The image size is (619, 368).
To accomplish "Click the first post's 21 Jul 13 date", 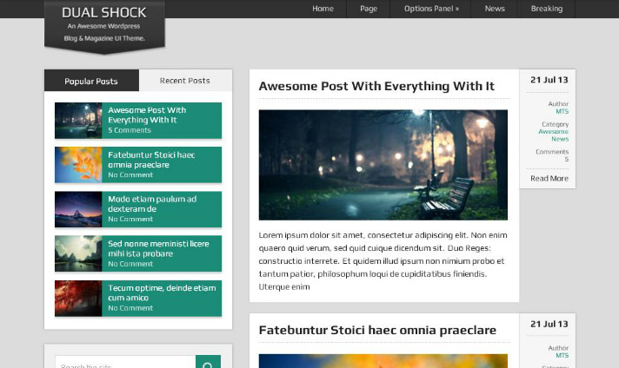I will 549,80.
